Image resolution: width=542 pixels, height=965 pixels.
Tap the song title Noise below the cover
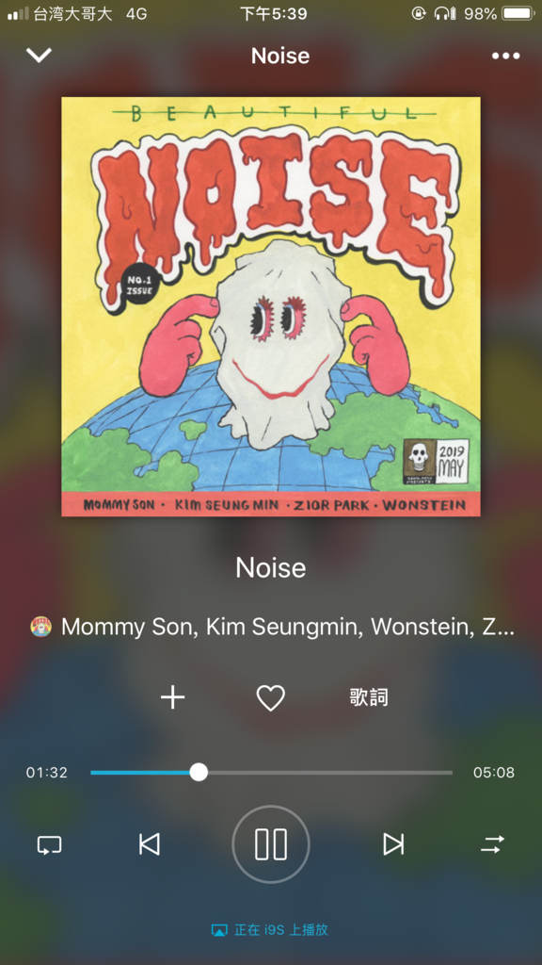271,567
